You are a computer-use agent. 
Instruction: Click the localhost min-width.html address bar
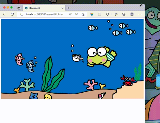[44, 14]
